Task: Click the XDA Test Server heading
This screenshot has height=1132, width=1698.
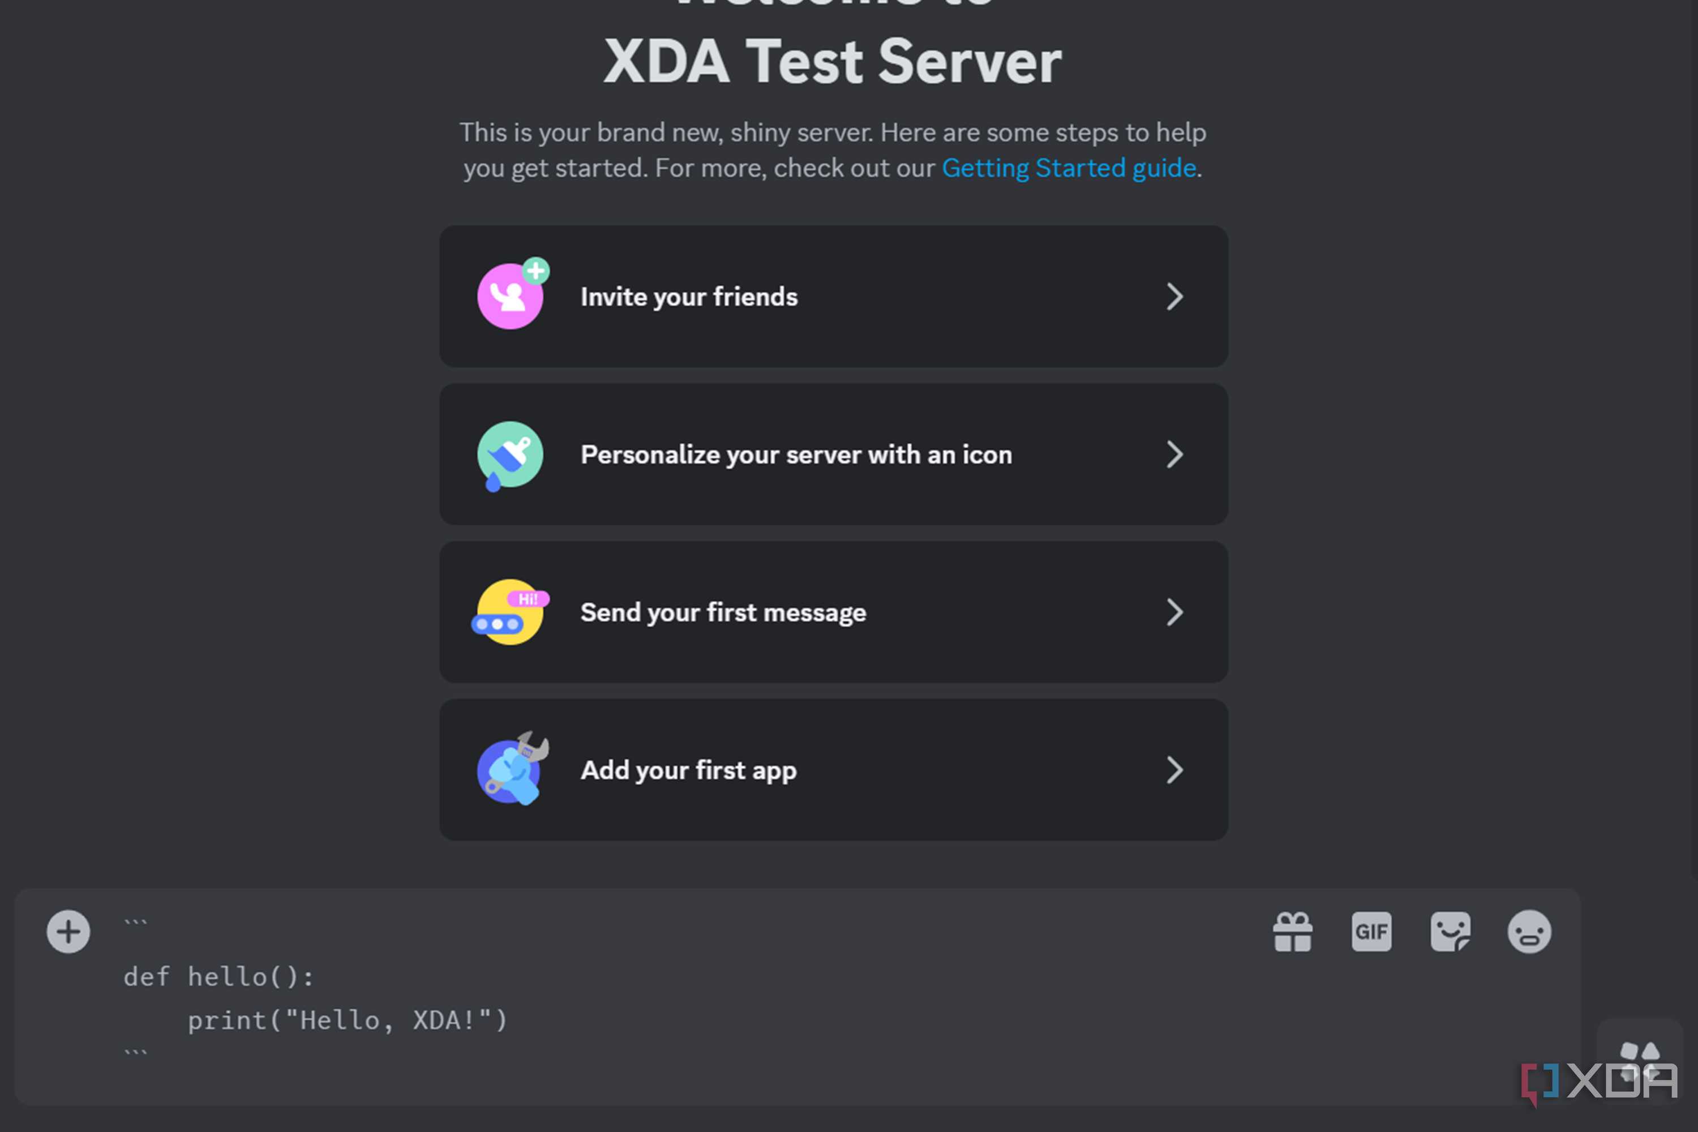Action: 833,61
